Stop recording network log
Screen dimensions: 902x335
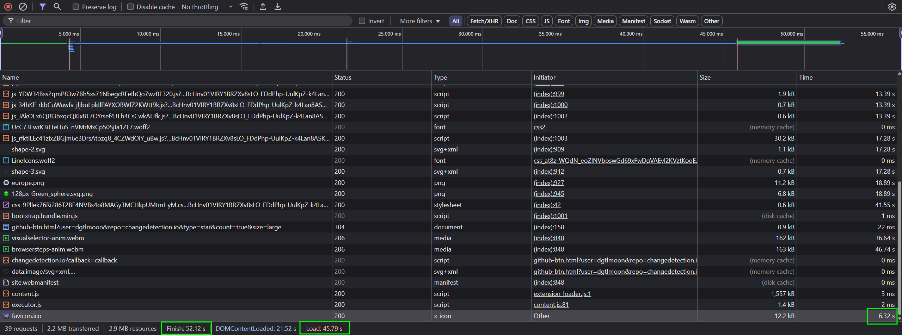(8, 7)
